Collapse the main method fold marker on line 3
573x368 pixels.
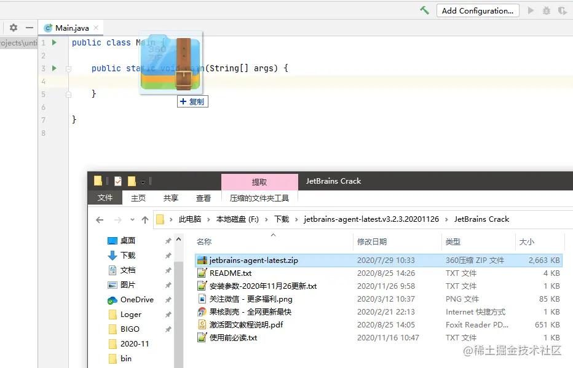68,69
